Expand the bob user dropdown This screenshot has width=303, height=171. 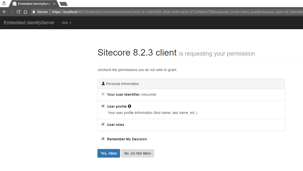[67, 23]
